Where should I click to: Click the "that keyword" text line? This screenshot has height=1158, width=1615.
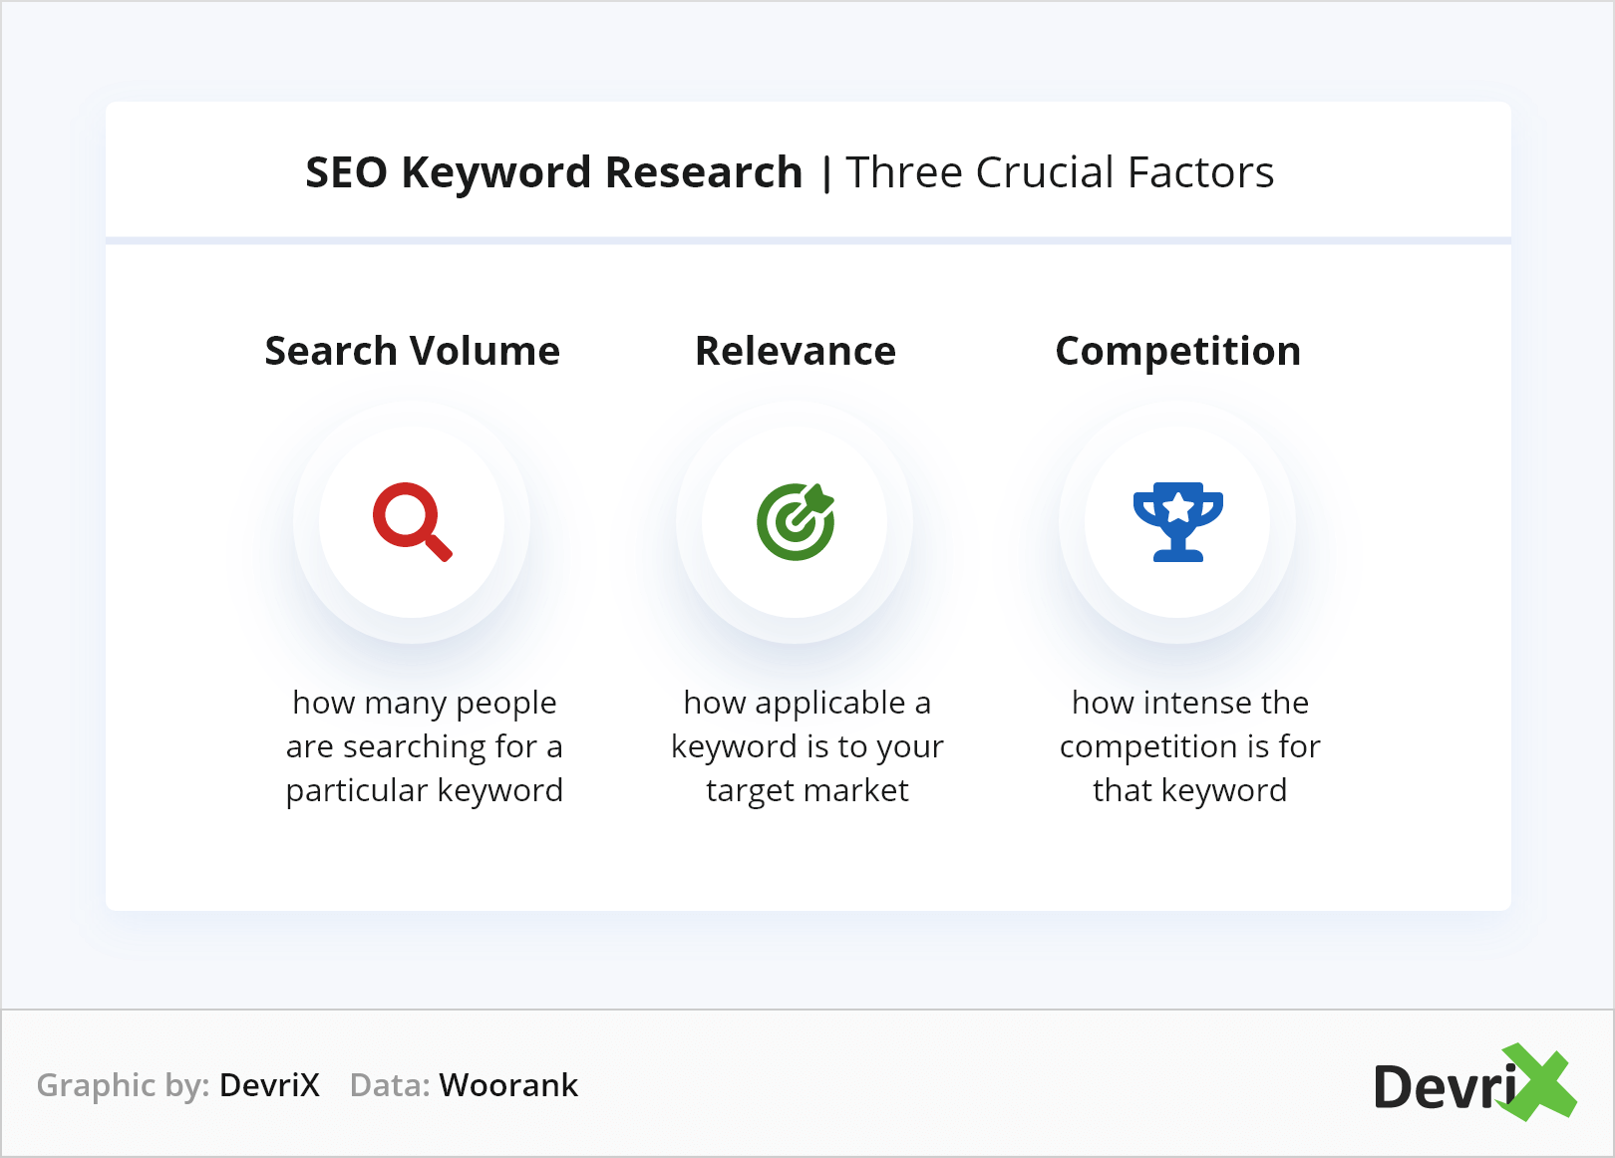[1189, 790]
